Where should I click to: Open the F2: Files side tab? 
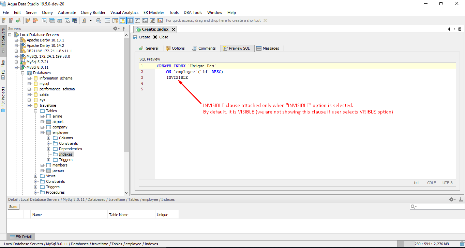(x=3, y=70)
